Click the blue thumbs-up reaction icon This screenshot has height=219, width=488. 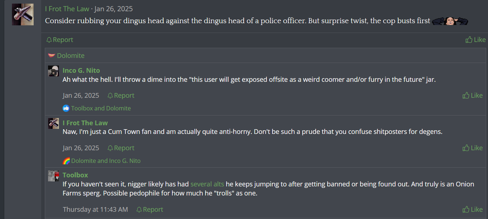(66, 108)
